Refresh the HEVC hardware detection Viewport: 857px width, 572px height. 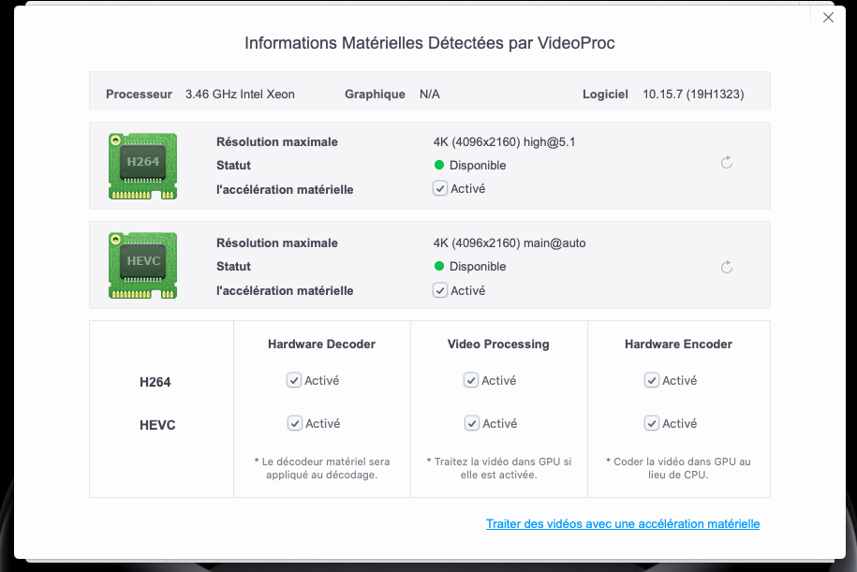[x=727, y=267]
